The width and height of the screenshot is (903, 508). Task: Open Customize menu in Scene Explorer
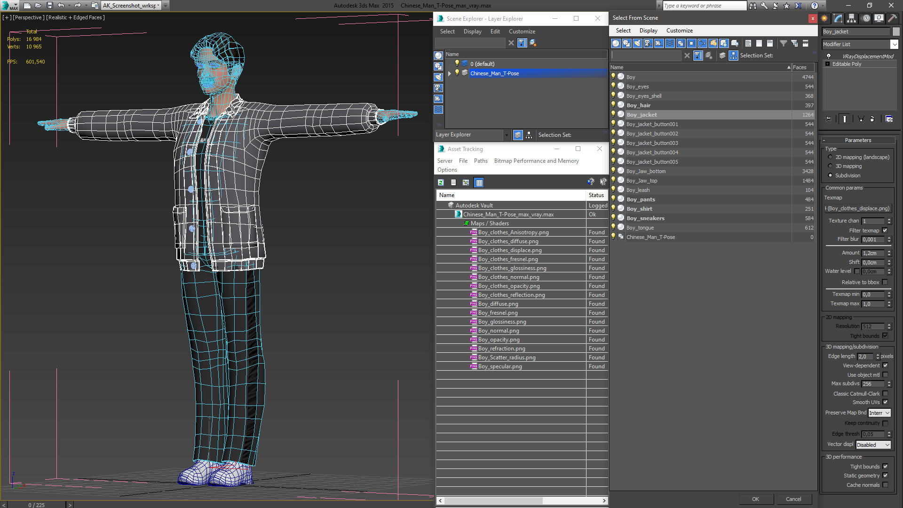click(522, 32)
